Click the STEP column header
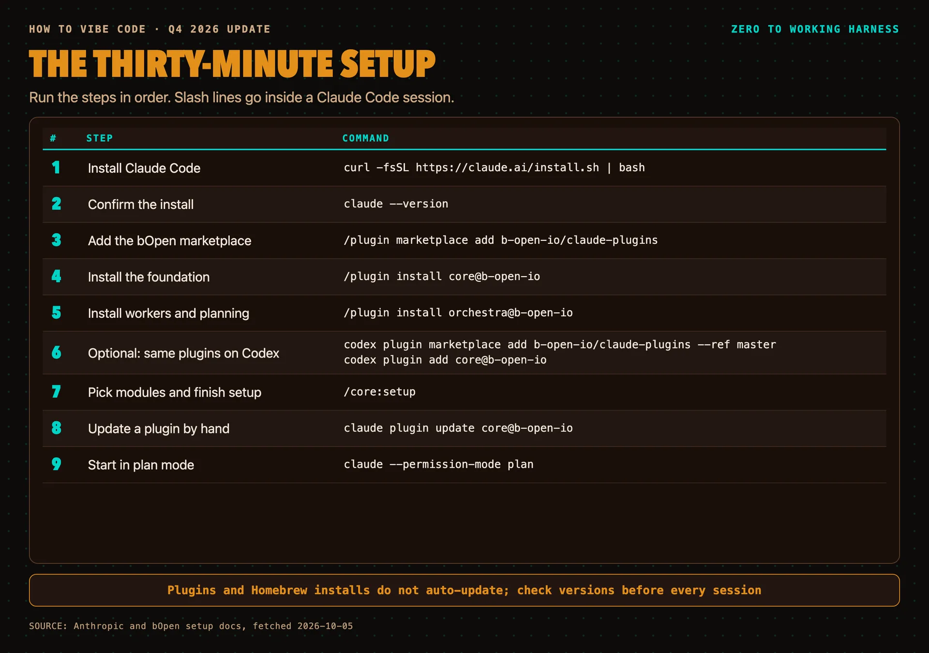 point(100,138)
